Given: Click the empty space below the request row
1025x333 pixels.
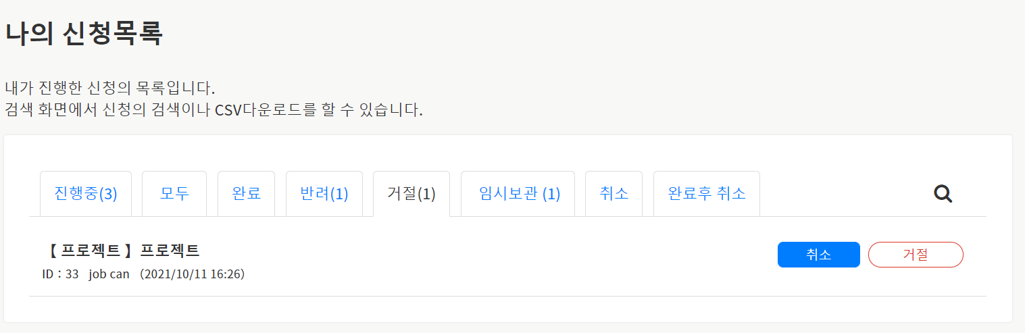Looking at the screenshot, I should [x=507, y=309].
